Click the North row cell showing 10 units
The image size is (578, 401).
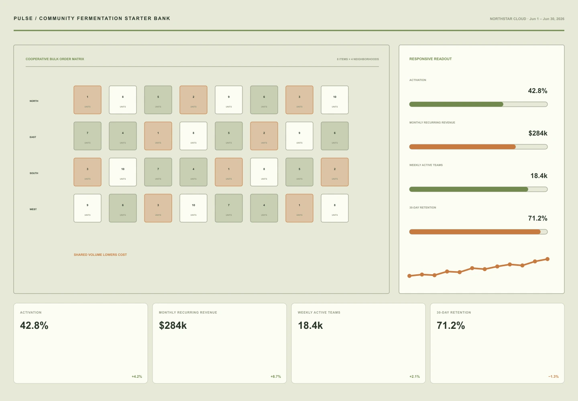(x=335, y=100)
